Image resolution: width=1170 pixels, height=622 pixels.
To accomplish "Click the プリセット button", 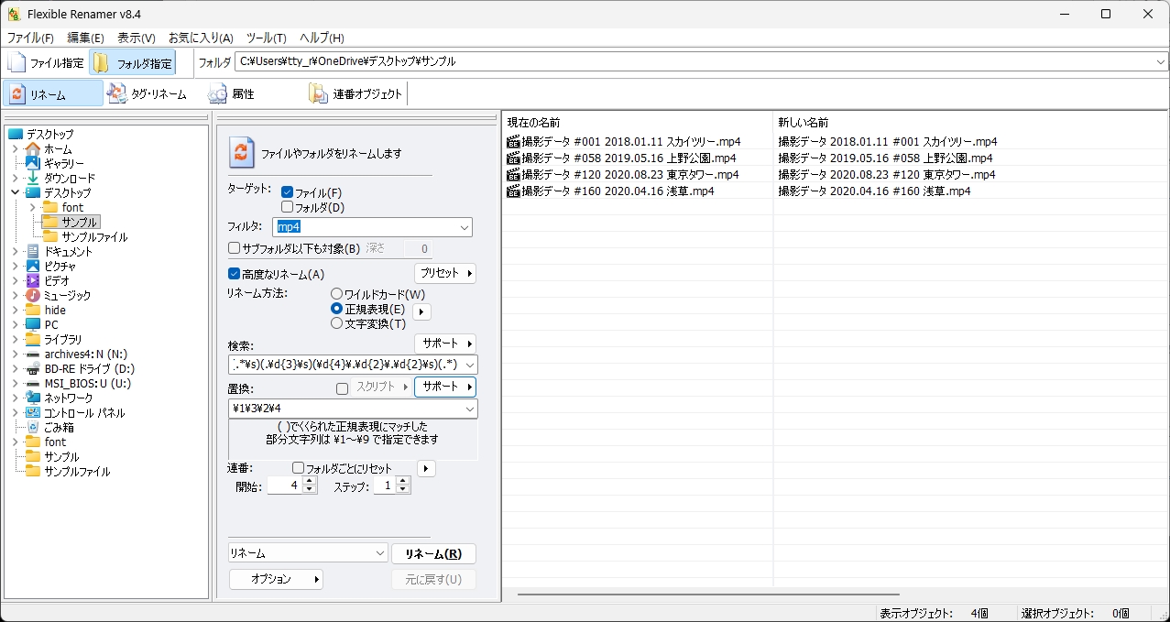I will tap(445, 273).
